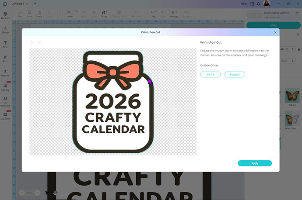Open the Pattern panel in the sidebar
Image resolution: width=302 pixels, height=200 pixels.
tap(5, 16)
